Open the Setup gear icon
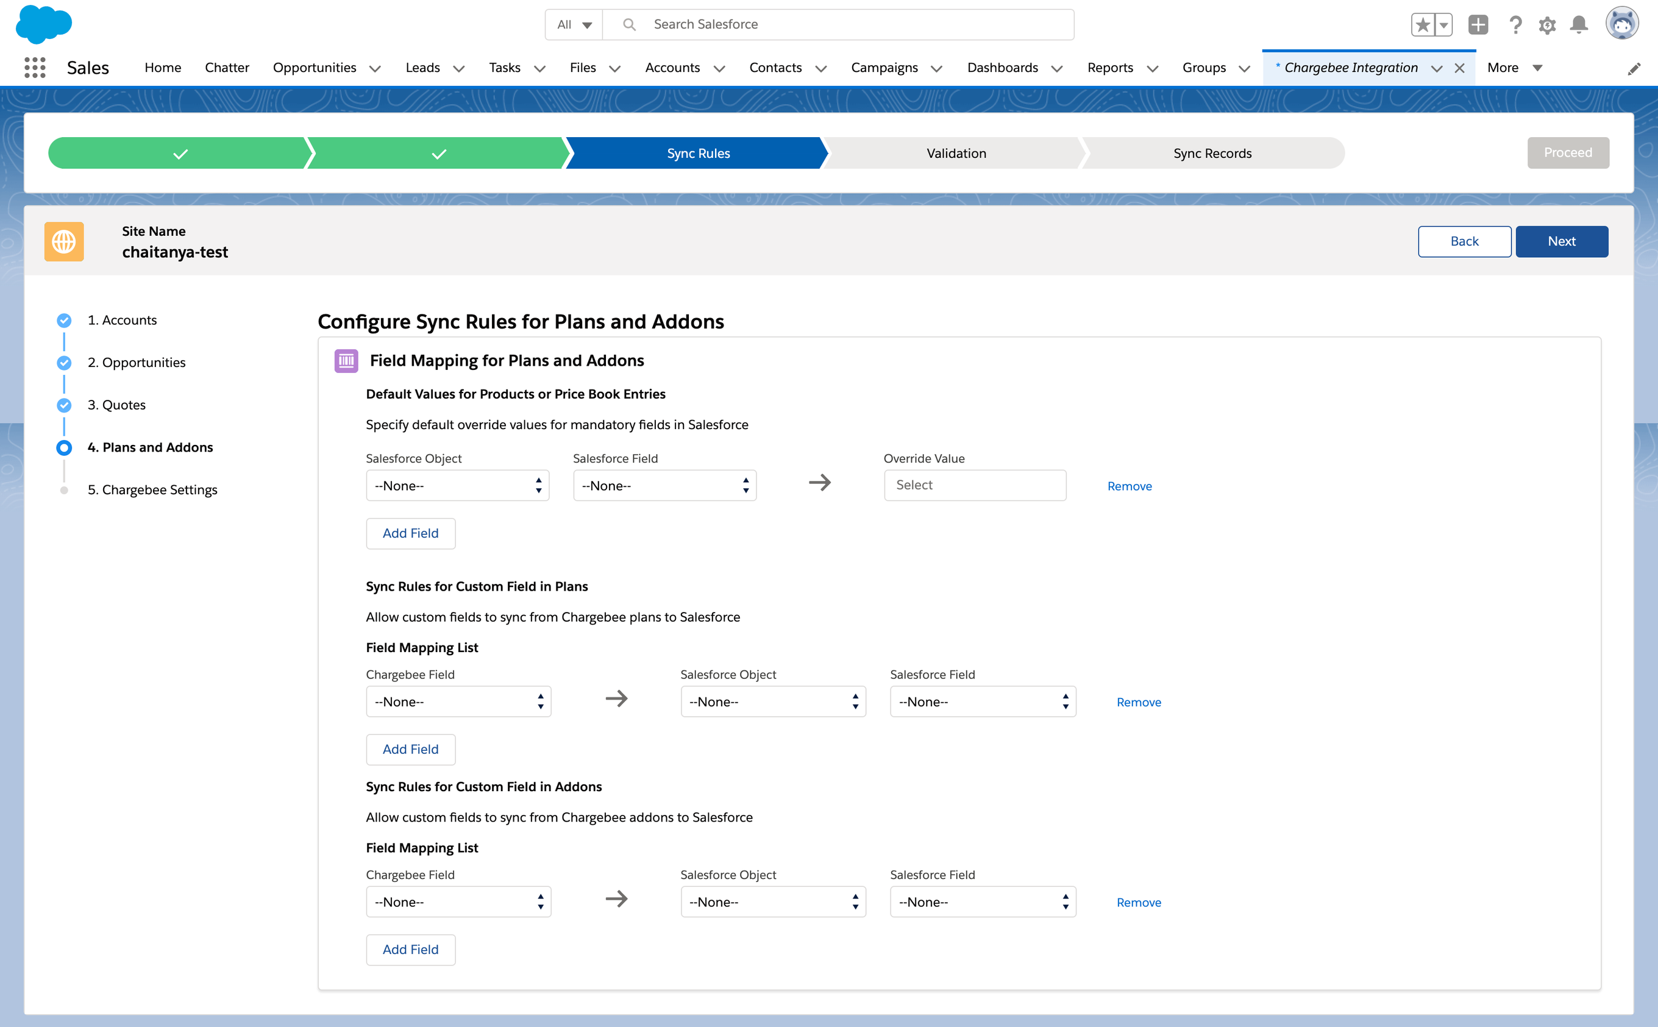This screenshot has width=1658, height=1027. 1547,25
